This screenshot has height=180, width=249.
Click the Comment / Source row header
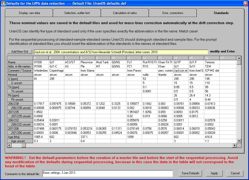(20, 71)
